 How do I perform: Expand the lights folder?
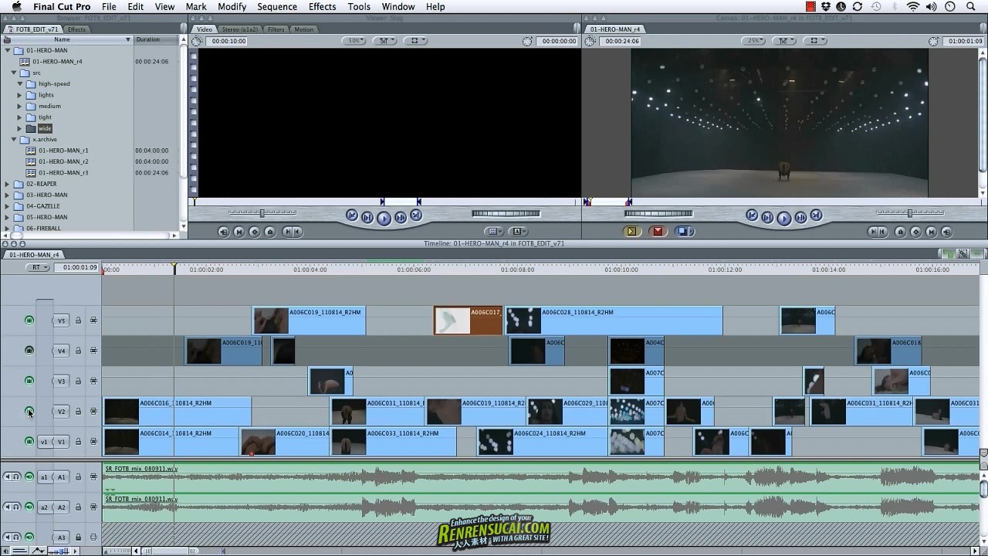click(20, 95)
